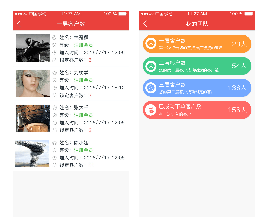Click 注册会员 level of 刘树学
The image size is (268, 218).
(83, 80)
